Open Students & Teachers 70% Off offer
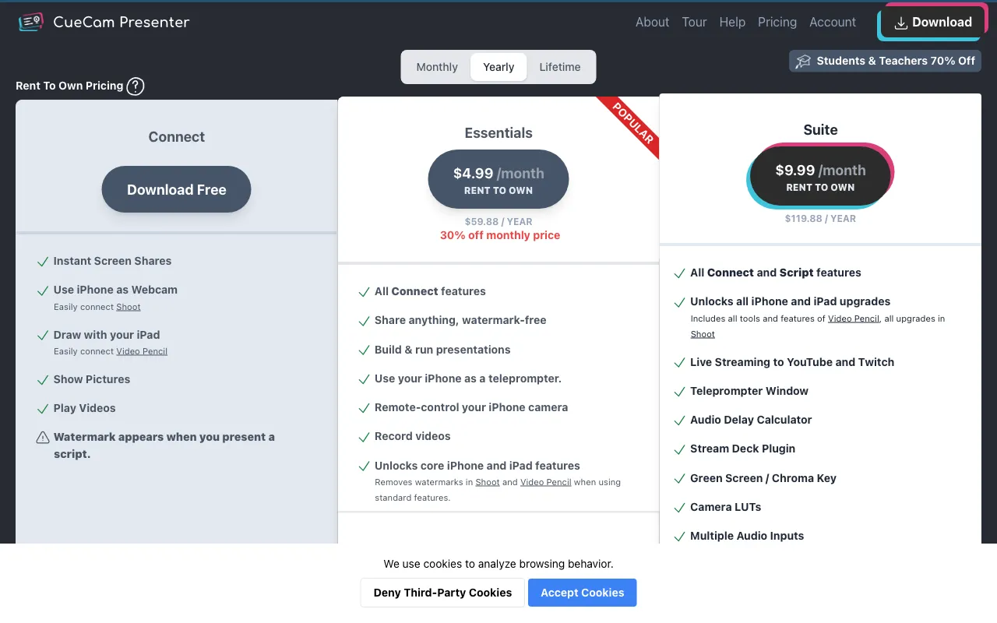Screen dimensions: 997x623 [x=885, y=61]
